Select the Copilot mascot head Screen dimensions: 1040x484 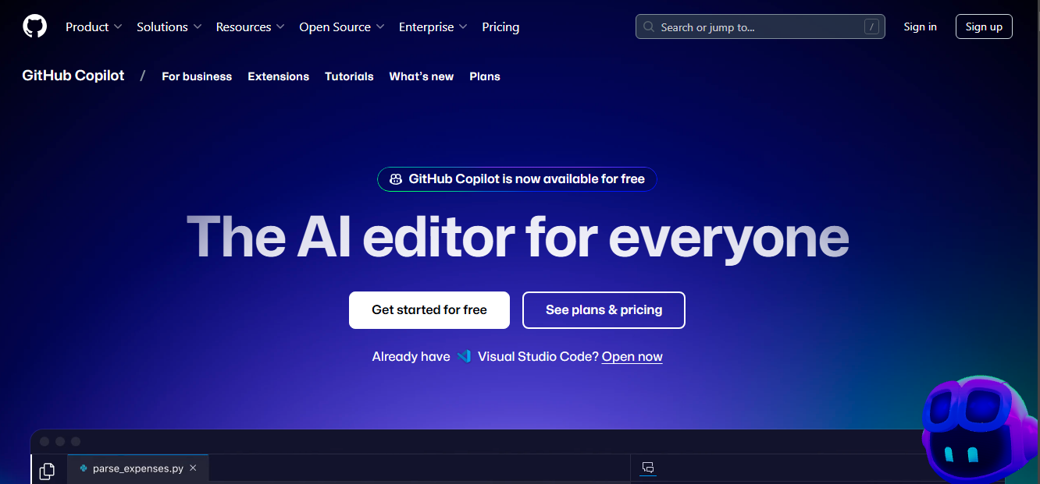pyautogui.click(x=979, y=429)
